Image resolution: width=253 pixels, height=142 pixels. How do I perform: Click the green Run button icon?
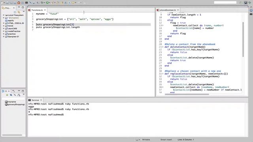47,3
